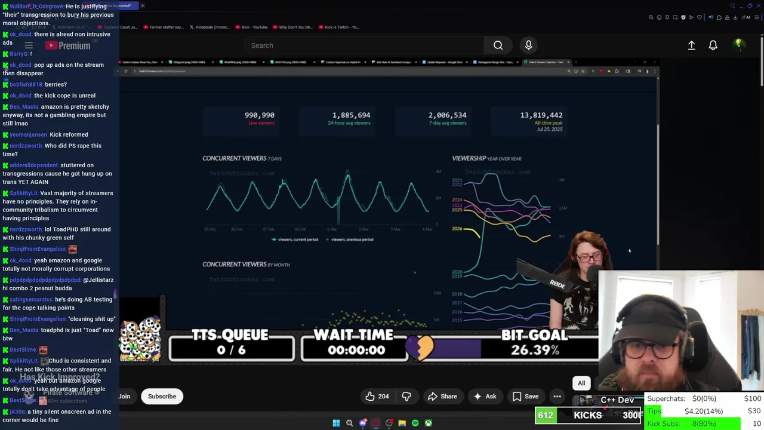Click chat username 'adderalldependent'
Screen dimensions: 764x430
click(x=33, y=165)
